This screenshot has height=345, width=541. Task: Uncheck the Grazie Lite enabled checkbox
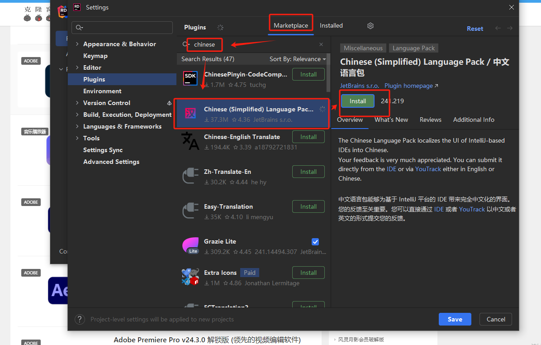[x=315, y=242]
